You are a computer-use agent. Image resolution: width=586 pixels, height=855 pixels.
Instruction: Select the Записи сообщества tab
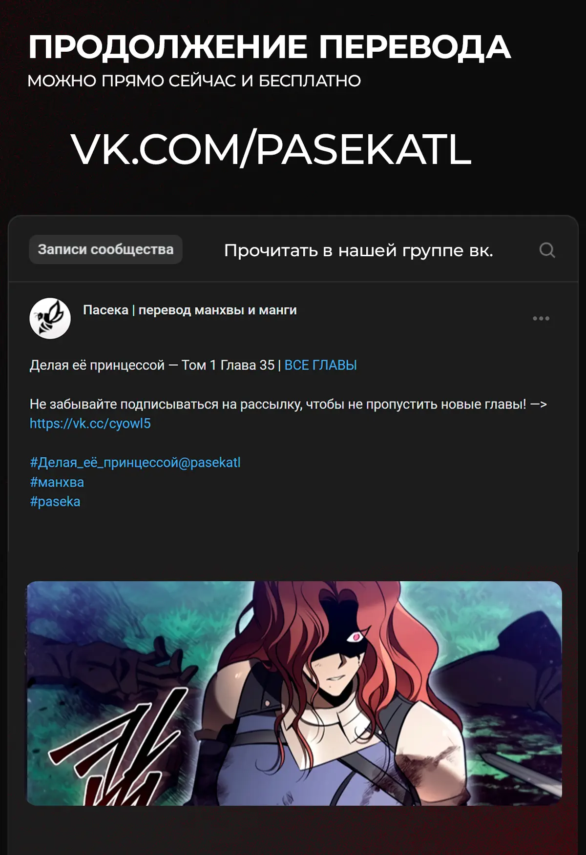(105, 249)
